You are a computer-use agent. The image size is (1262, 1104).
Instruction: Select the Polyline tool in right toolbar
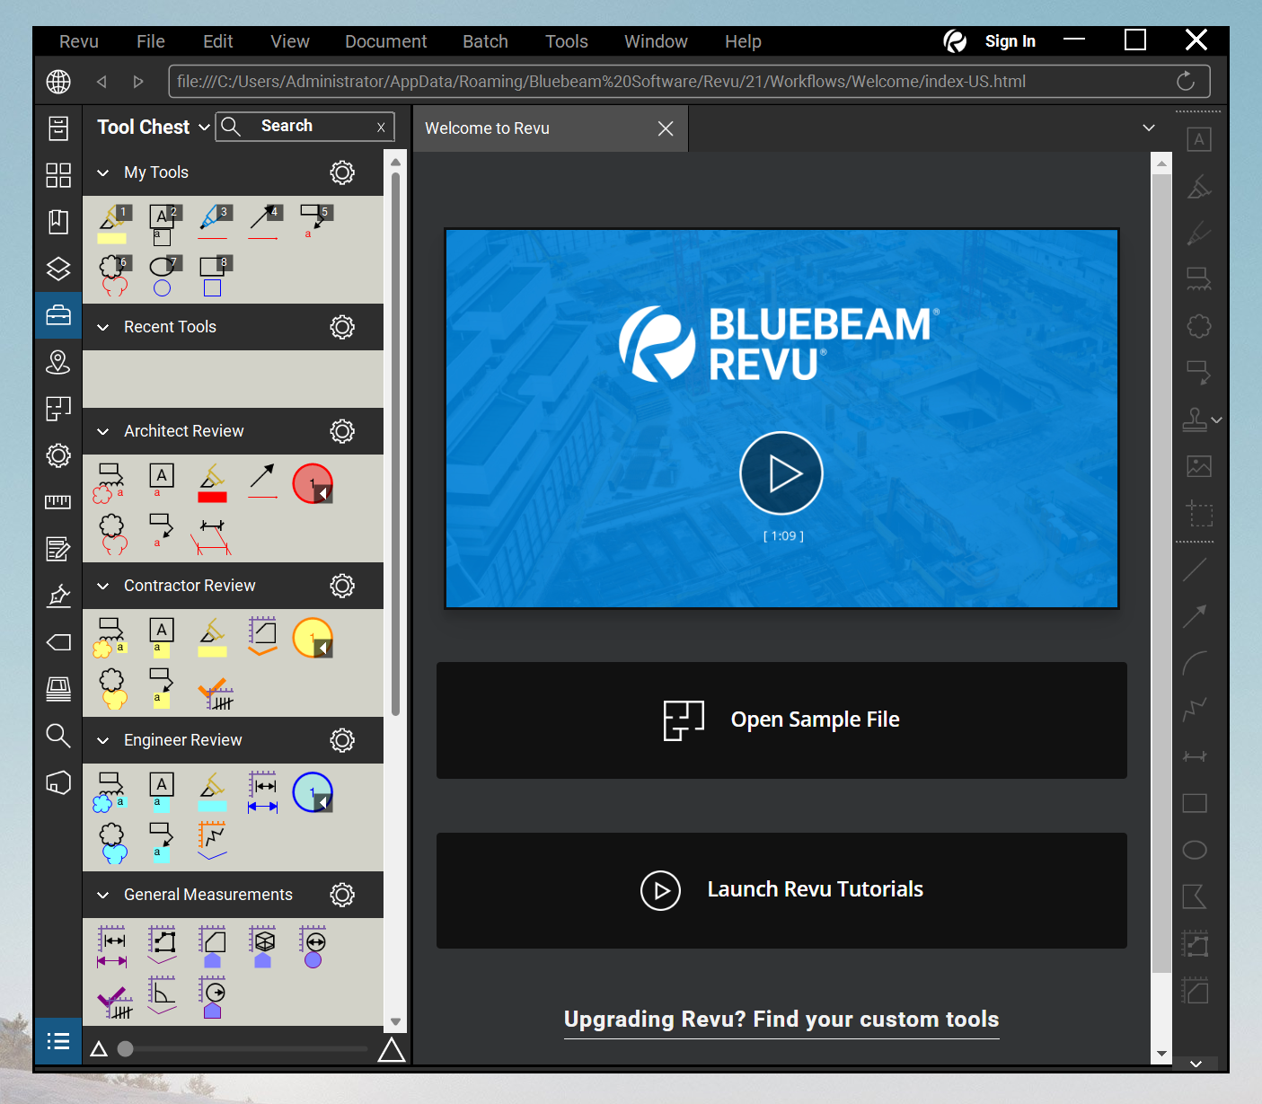click(1195, 710)
